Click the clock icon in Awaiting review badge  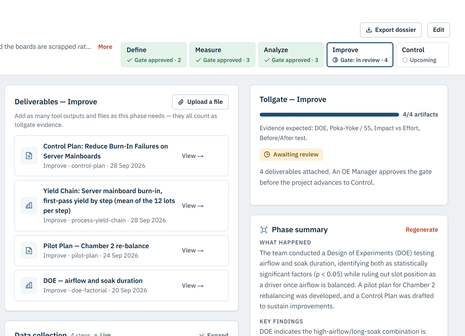click(x=267, y=154)
